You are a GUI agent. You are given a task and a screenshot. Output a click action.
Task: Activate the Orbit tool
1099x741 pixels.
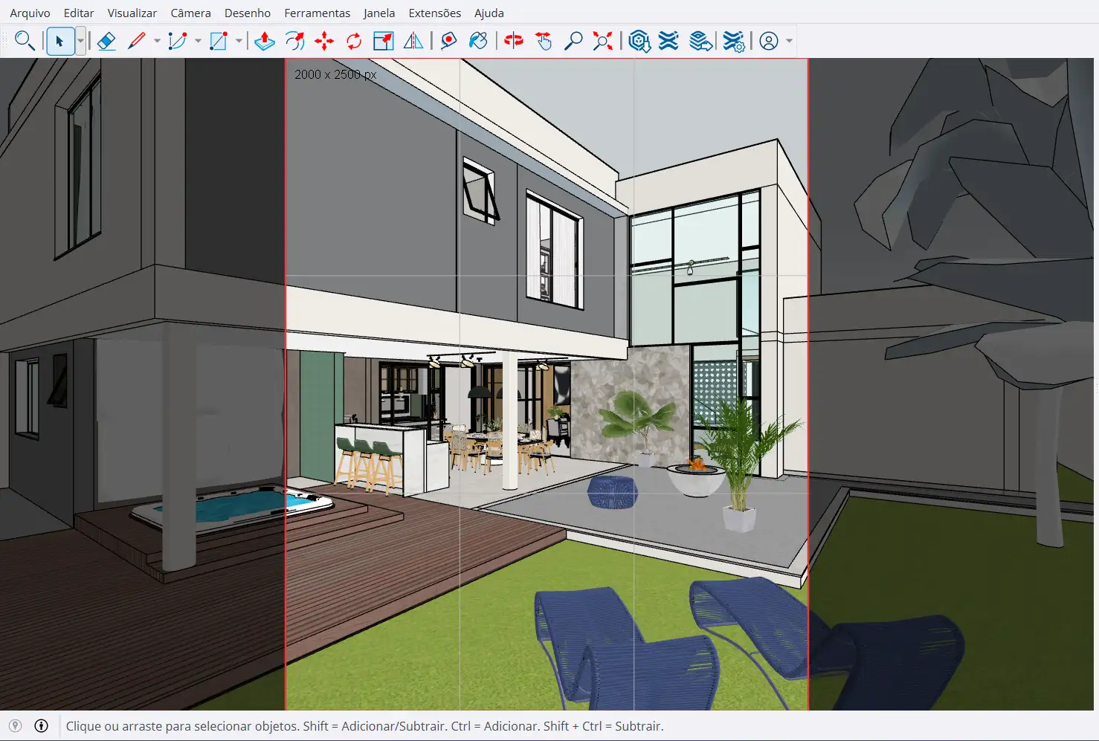coord(513,41)
